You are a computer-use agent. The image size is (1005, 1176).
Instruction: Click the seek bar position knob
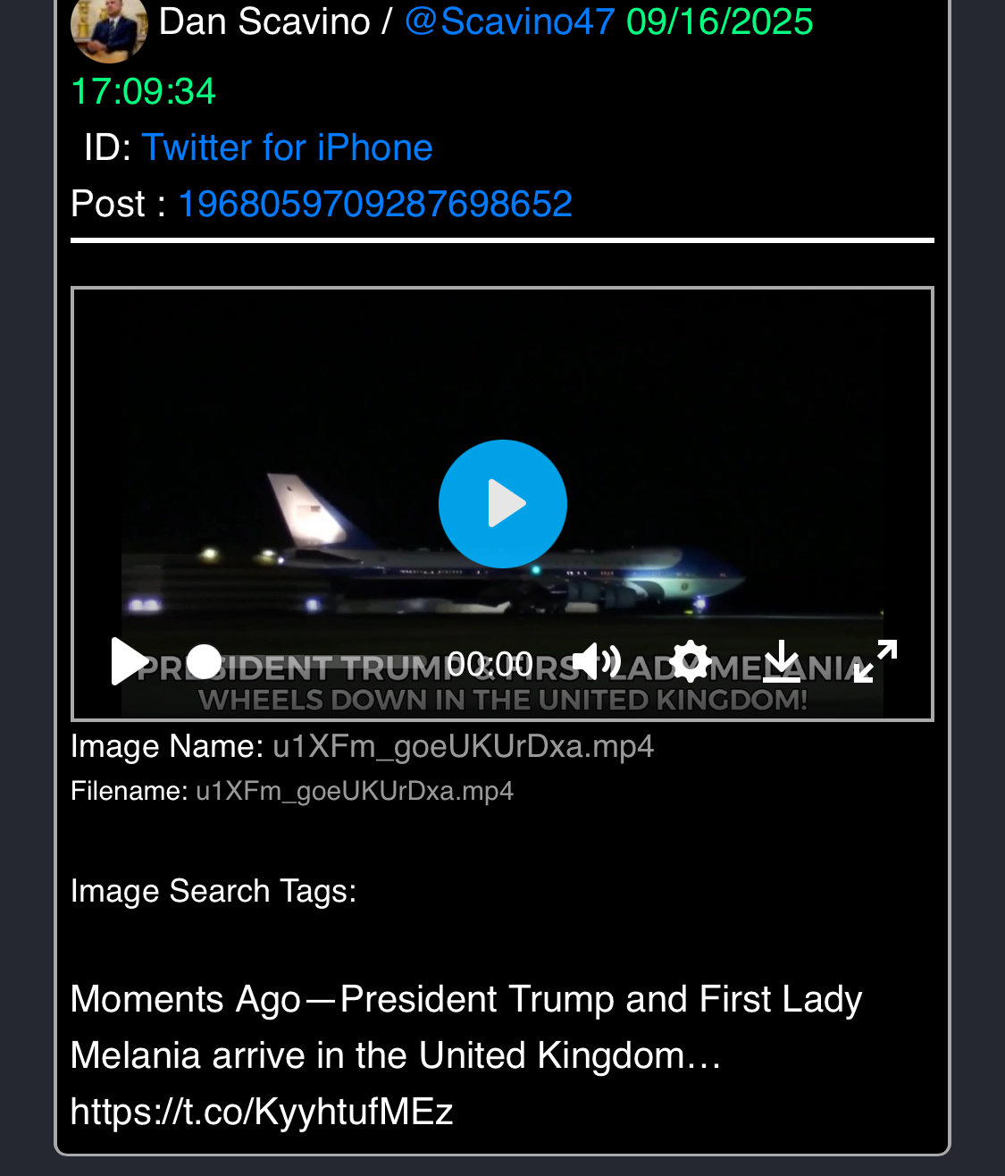pyautogui.click(x=205, y=662)
